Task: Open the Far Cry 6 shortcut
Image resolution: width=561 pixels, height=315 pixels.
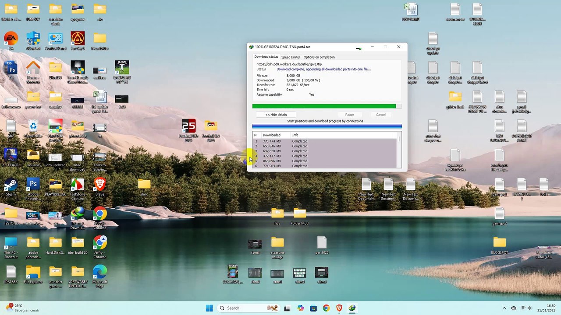Action: tap(78, 41)
